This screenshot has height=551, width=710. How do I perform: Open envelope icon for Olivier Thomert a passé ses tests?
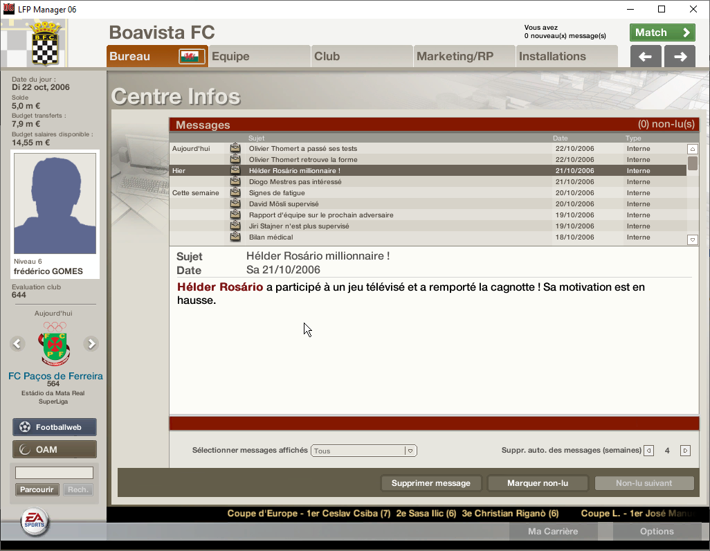235,148
